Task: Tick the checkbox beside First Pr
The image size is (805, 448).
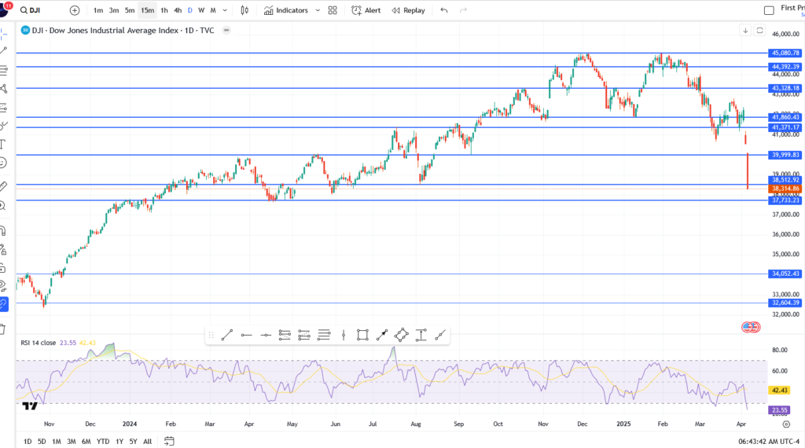Action: click(x=769, y=10)
